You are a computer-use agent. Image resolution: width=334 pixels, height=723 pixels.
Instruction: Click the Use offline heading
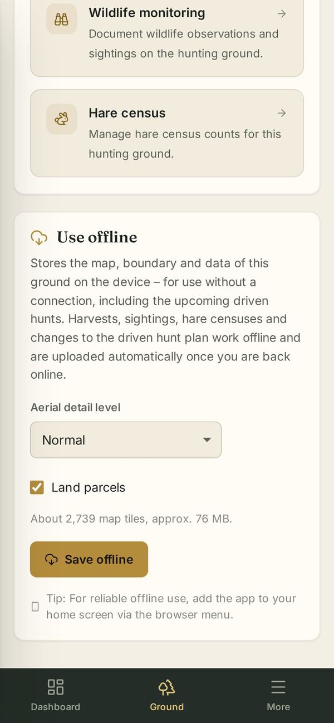pos(97,237)
